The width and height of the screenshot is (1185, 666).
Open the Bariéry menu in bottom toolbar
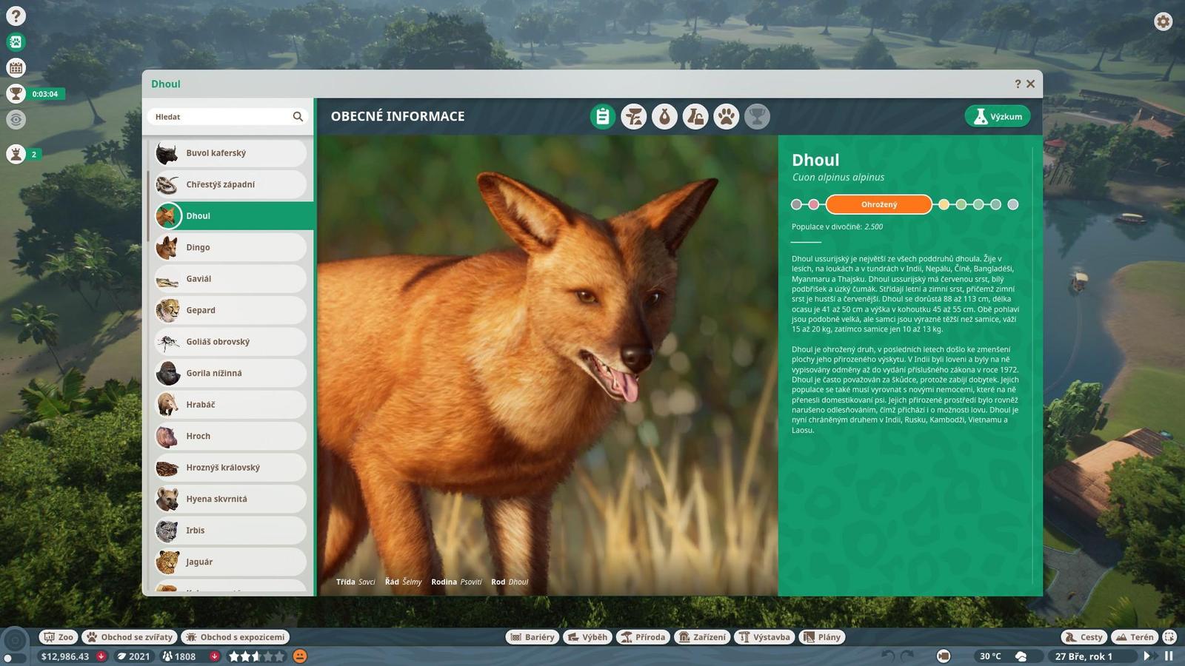pyautogui.click(x=532, y=637)
